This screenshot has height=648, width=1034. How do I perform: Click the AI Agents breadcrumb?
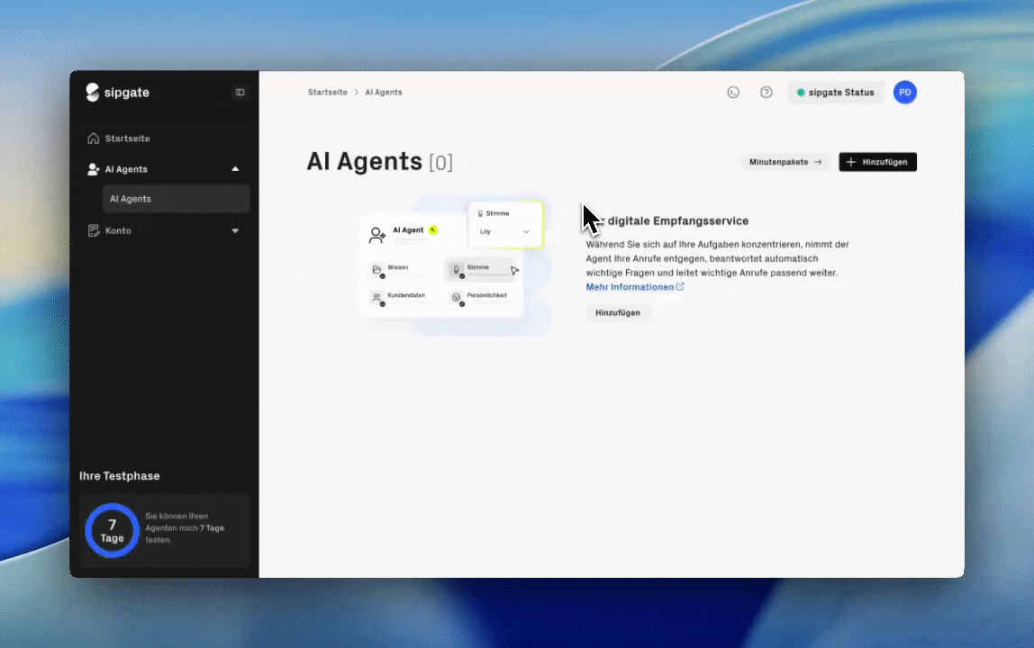(x=383, y=93)
